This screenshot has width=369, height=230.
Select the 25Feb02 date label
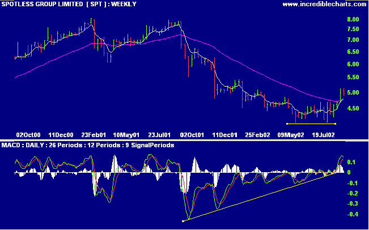point(257,135)
